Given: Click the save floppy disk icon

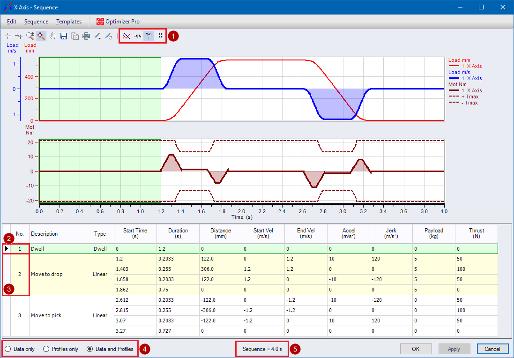Looking at the screenshot, I should point(64,36).
